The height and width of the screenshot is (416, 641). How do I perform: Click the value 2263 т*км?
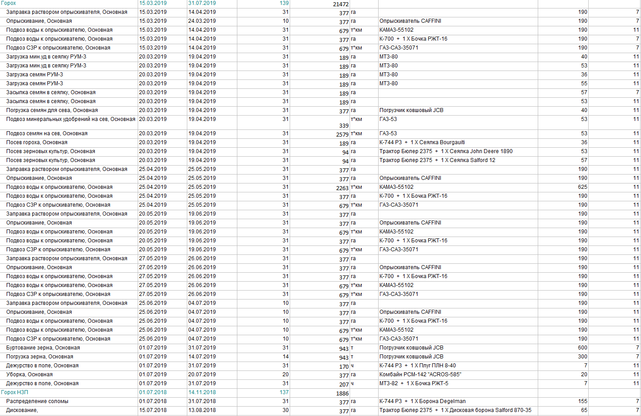pos(342,188)
